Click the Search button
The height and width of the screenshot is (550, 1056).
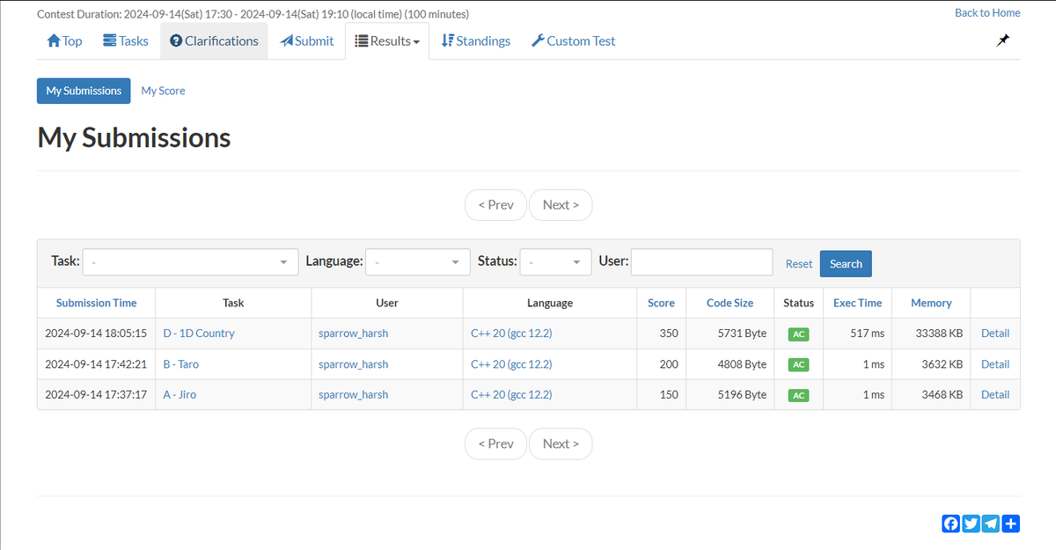pyautogui.click(x=846, y=264)
